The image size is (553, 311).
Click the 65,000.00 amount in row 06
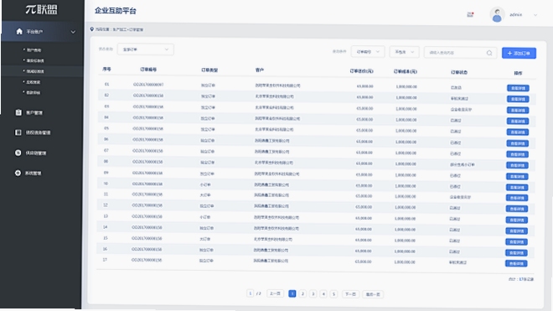click(x=364, y=142)
